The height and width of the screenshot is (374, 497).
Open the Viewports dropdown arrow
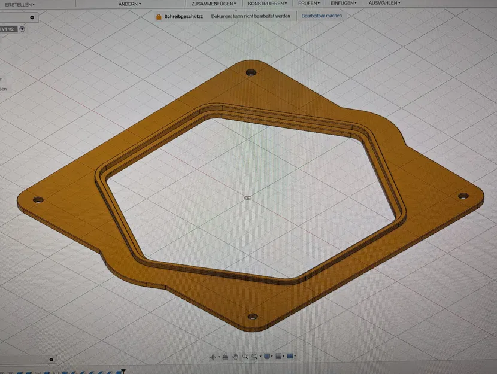click(296, 357)
